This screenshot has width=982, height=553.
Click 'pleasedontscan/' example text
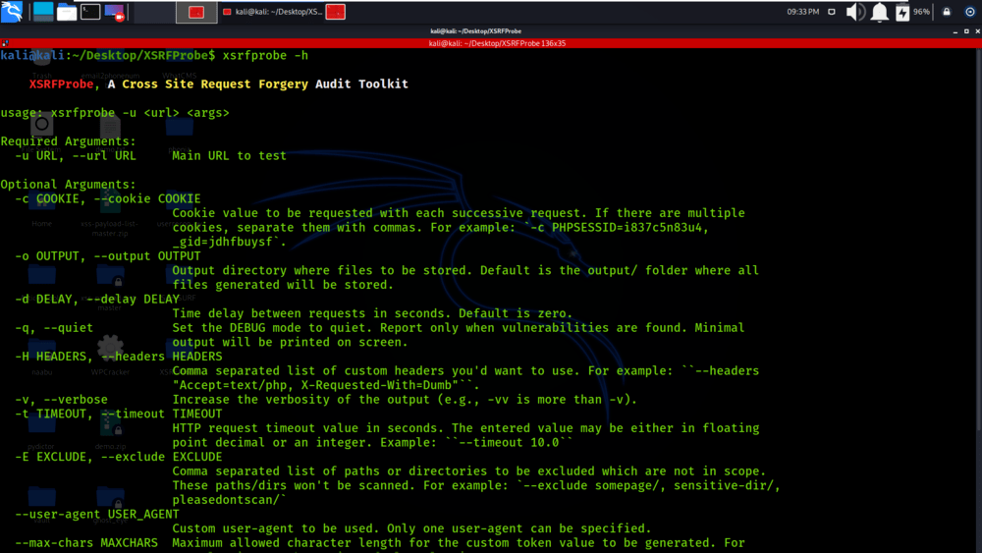point(229,500)
